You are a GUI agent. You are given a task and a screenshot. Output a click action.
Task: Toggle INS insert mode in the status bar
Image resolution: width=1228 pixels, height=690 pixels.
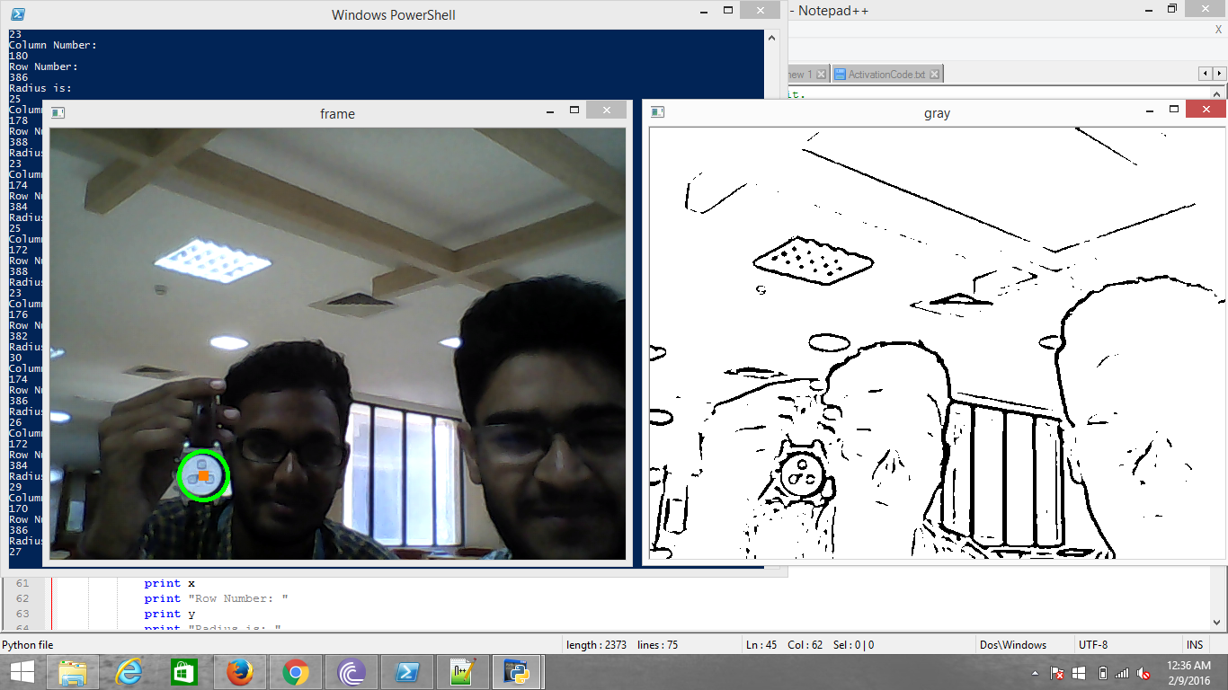tap(1195, 644)
